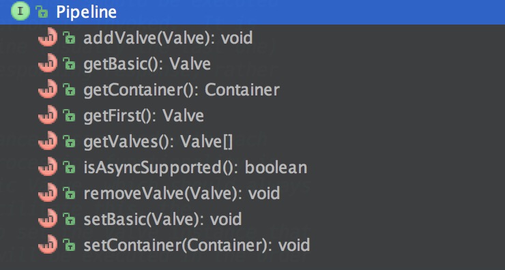Select getValves(): Valve[] entry

pyautogui.click(x=158, y=142)
